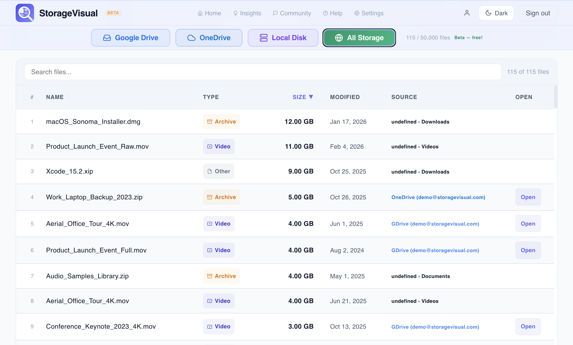This screenshot has width=573, height=345.
Task: Sign out of the account
Action: pyautogui.click(x=538, y=13)
